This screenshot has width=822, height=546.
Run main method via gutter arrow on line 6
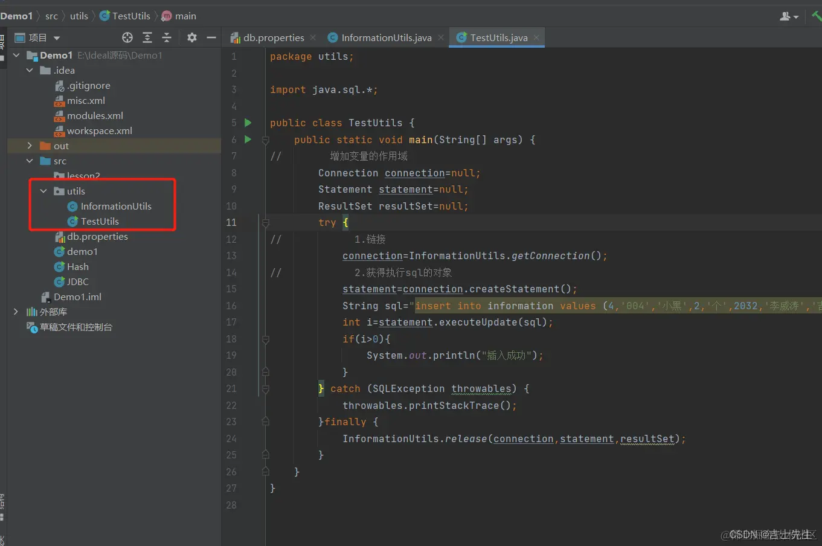coord(248,140)
